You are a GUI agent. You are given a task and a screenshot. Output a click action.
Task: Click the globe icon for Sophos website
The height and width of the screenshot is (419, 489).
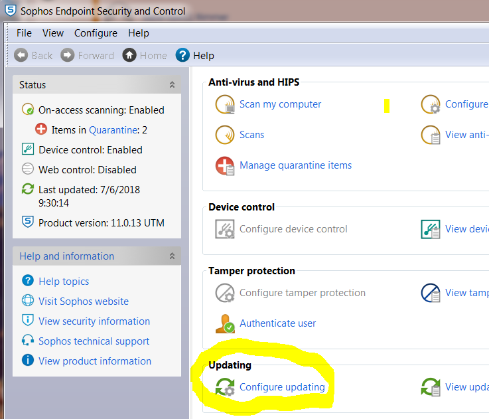pyautogui.click(x=28, y=300)
